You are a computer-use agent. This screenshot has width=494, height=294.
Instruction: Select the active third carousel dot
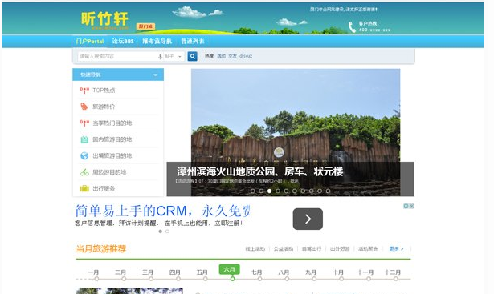tap(269, 191)
